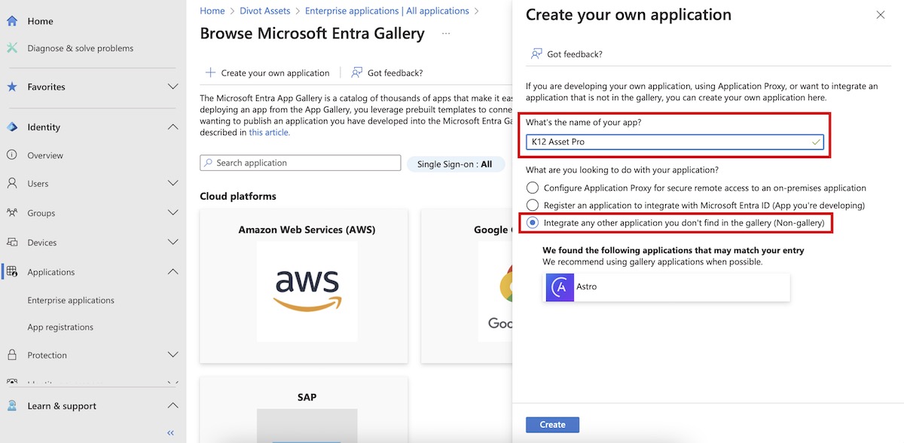
Task: Expand the Users section chevron
Action: pos(173,184)
